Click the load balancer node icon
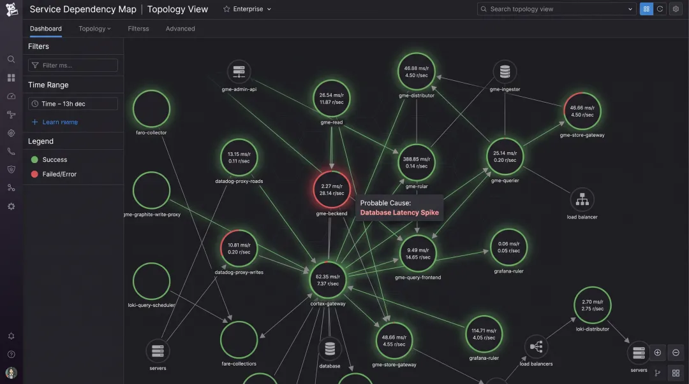 click(x=582, y=200)
